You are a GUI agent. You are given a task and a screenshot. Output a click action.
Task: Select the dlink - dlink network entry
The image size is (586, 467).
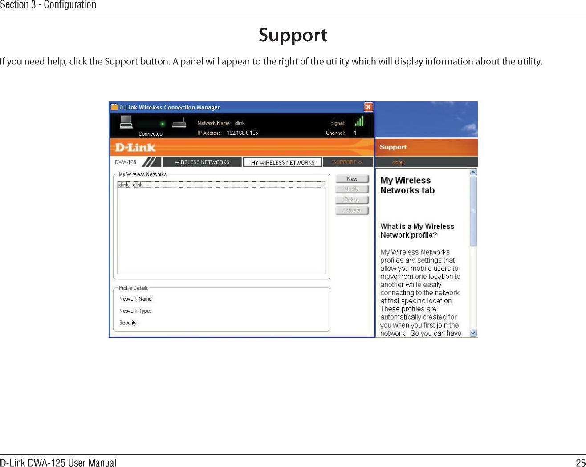coord(221,185)
